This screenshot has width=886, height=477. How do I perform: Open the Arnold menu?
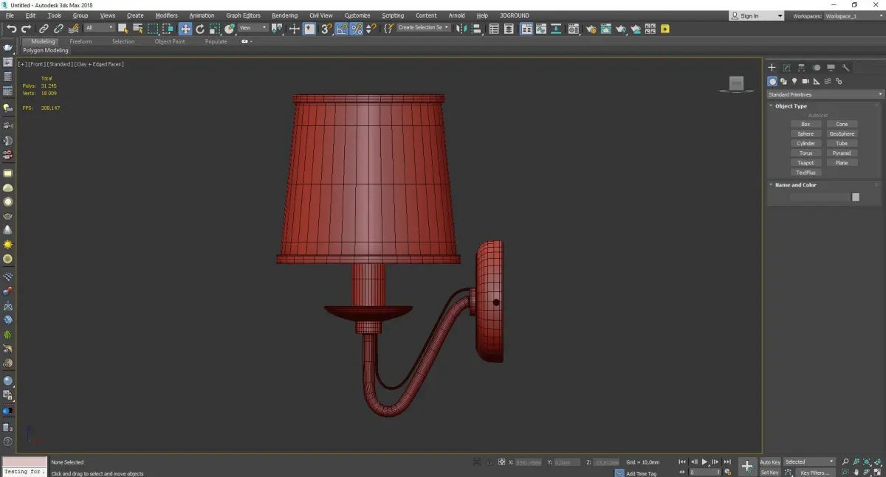(x=456, y=15)
